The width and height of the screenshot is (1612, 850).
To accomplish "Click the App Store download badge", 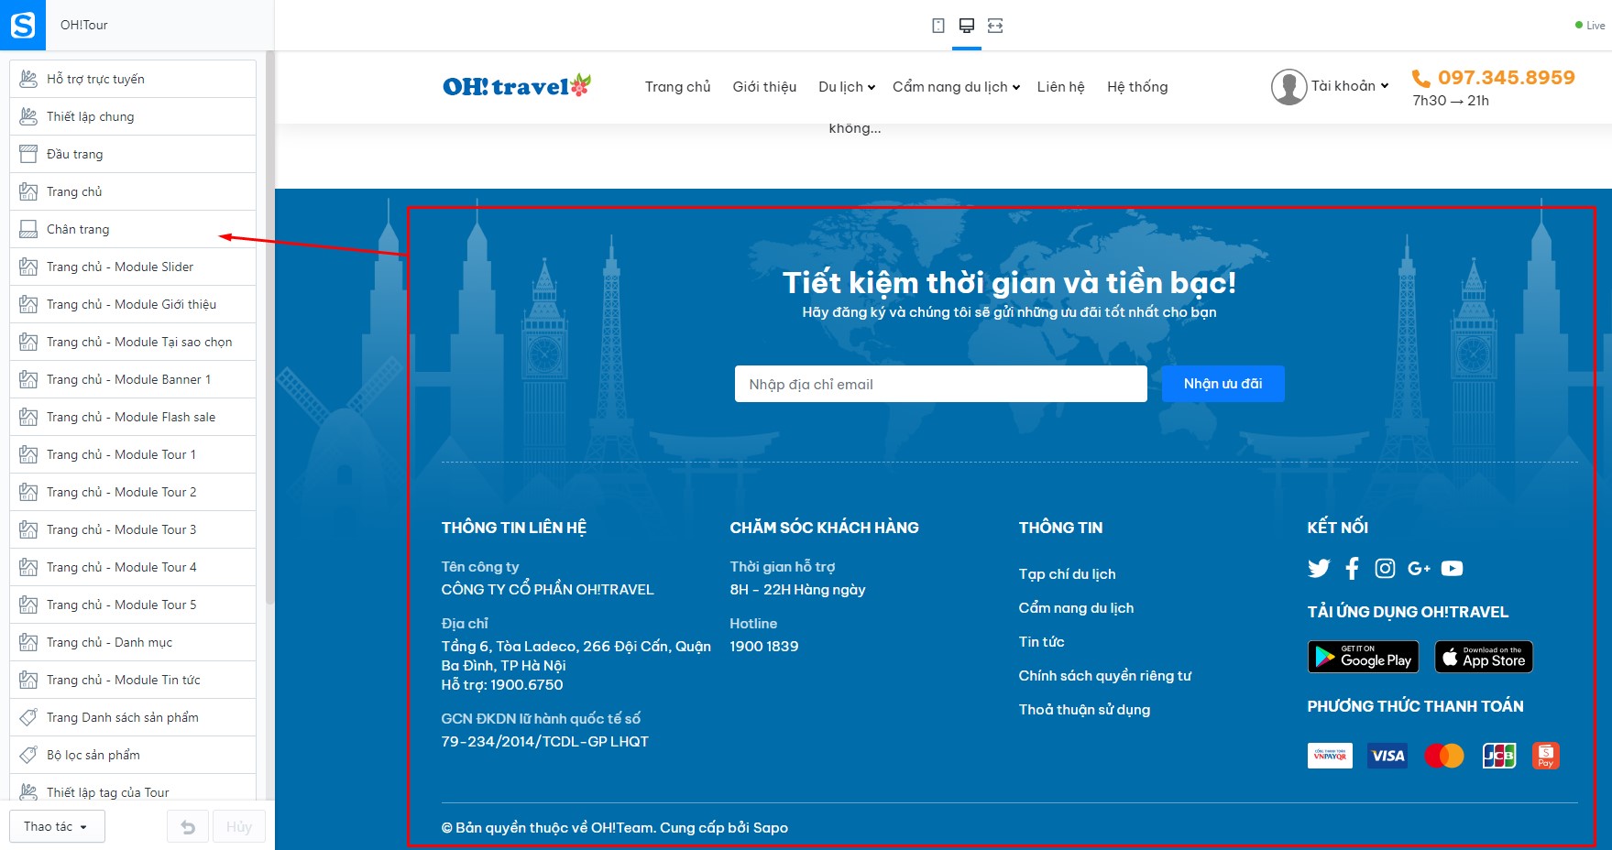I will (x=1484, y=657).
